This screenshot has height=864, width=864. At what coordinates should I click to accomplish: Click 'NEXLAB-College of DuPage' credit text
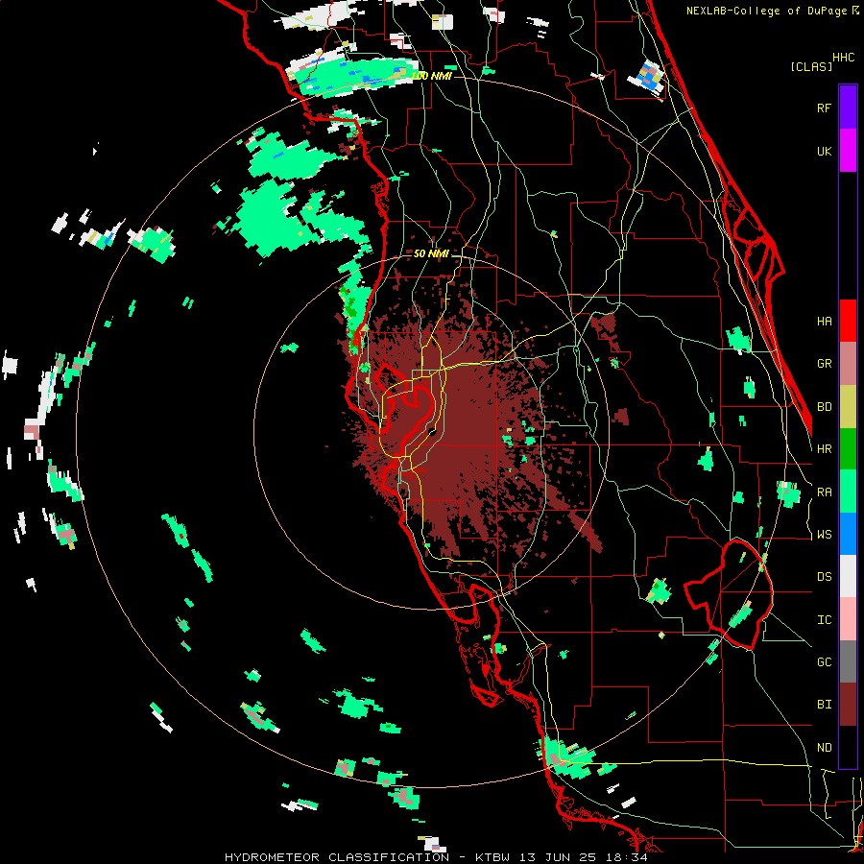click(768, 11)
